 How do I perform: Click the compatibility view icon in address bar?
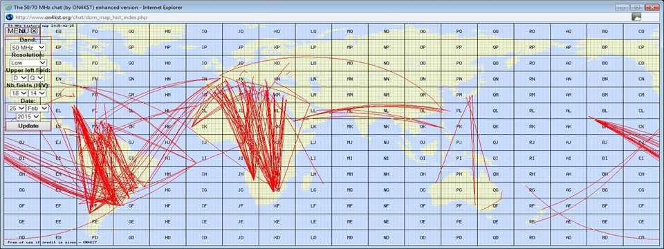636,17
